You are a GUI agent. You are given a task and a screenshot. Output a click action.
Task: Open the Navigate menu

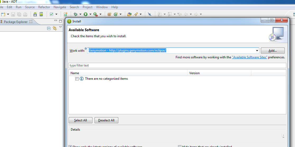pyautogui.click(x=60, y=7)
